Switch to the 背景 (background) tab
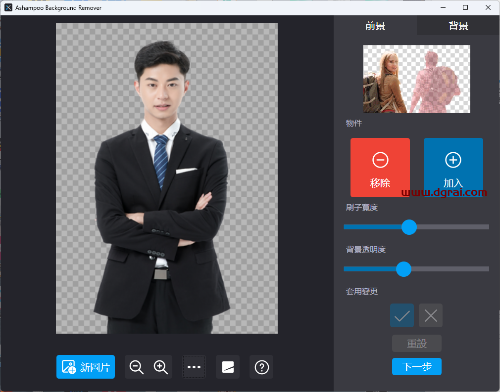Screen dimensions: 500x392 click(458, 26)
